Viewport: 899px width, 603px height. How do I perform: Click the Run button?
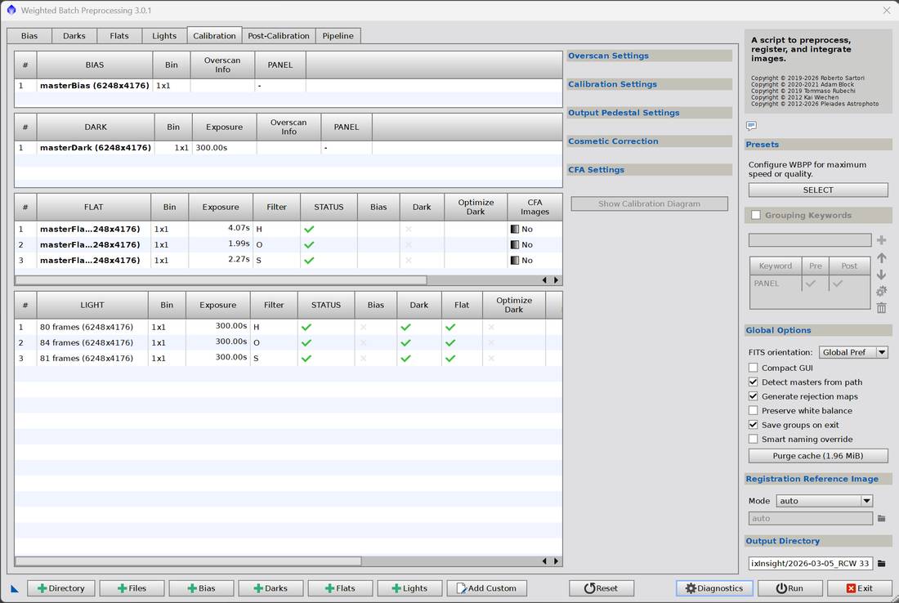tap(789, 588)
